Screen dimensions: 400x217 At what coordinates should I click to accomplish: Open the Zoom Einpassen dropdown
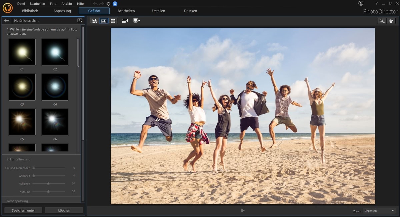[379, 211]
